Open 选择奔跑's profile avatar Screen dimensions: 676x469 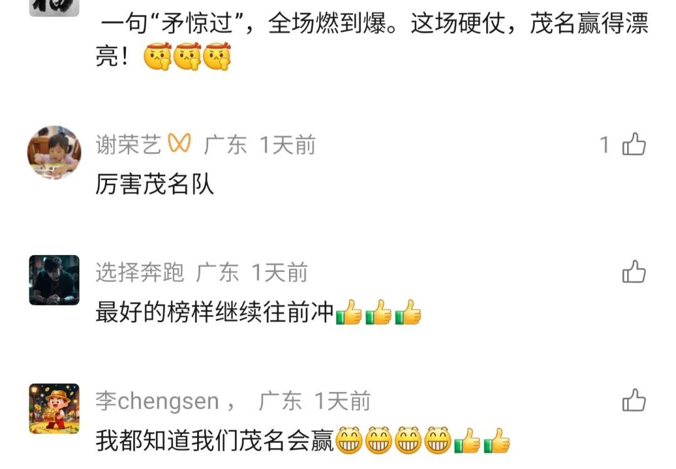(54, 280)
